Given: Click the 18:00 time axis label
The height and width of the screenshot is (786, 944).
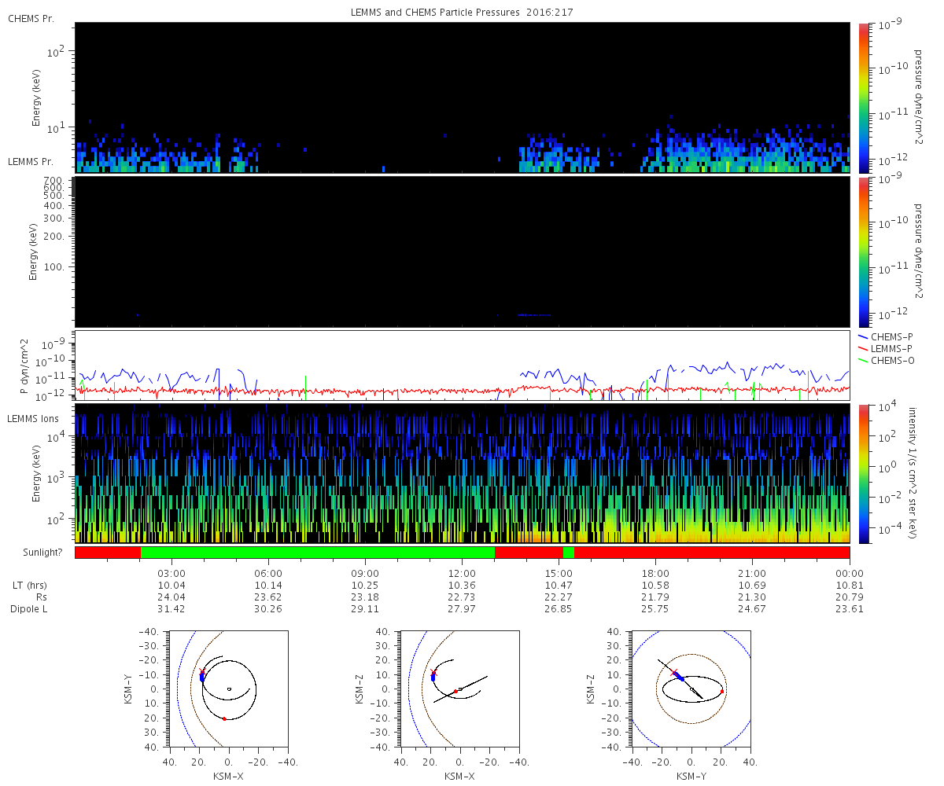Looking at the screenshot, I should pos(655,572).
